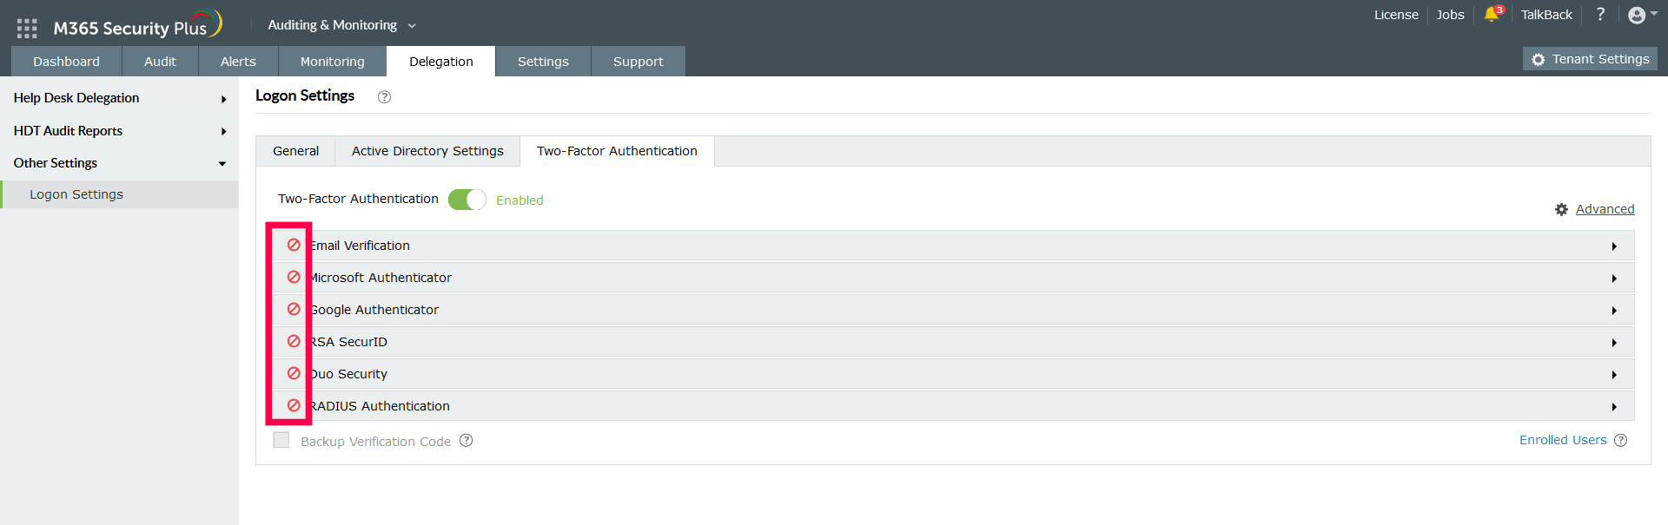The height and width of the screenshot is (525, 1668).
Task: Expand the RSA SecurID row arrow
Action: (x=1614, y=343)
